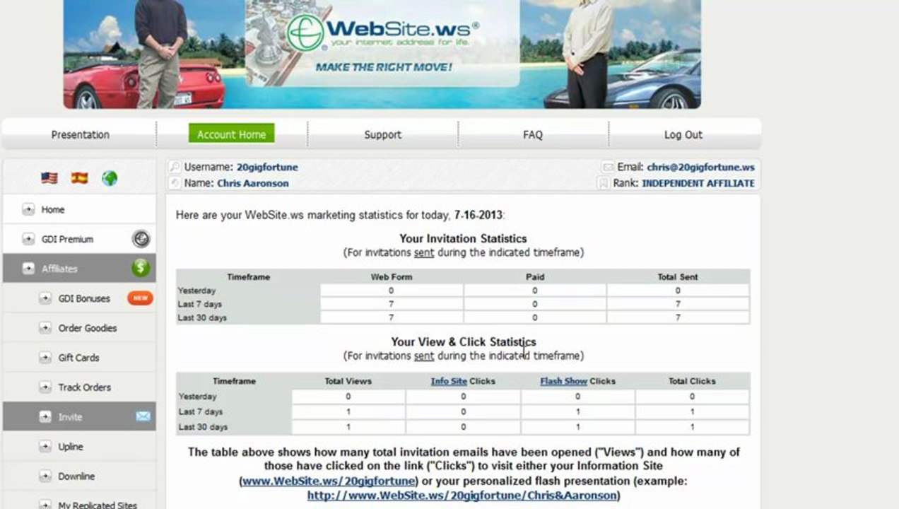
Task: Click the INDEPENDENT AFFILIATE rank text
Action: coord(698,183)
